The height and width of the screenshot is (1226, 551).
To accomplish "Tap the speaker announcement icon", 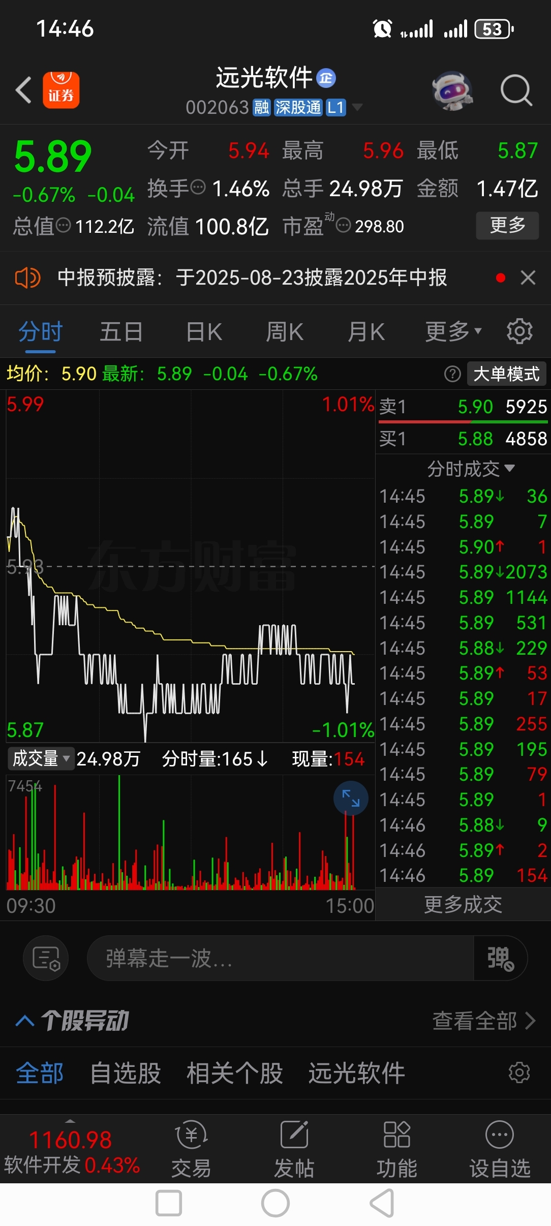I will (x=27, y=278).
